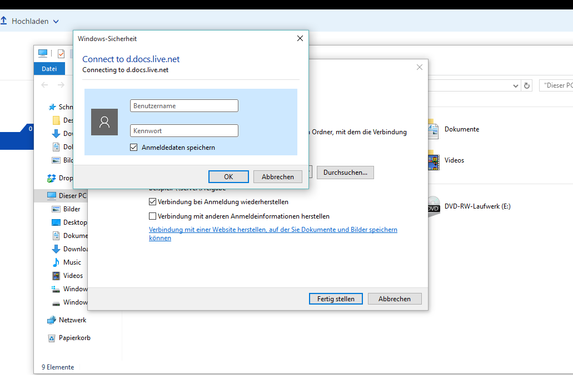Click the Netzwerk icon in sidebar
This screenshot has width=573, height=375.
52,320
